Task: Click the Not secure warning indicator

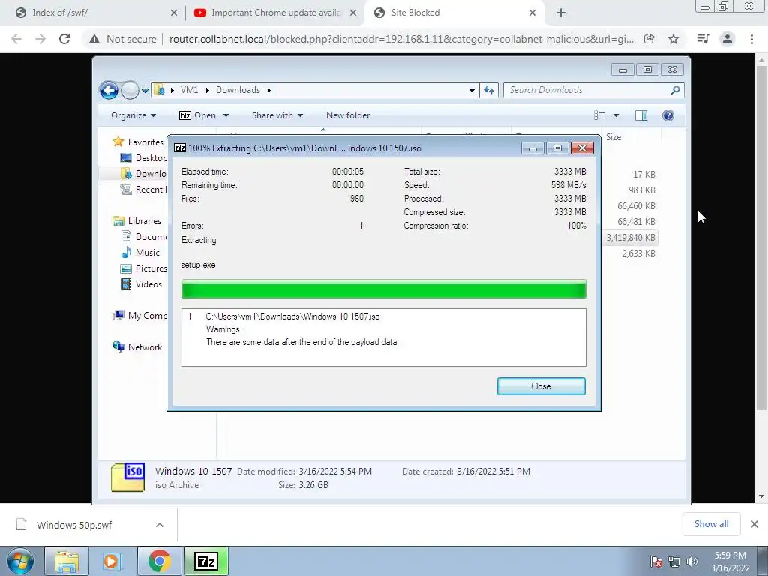Action: click(122, 39)
